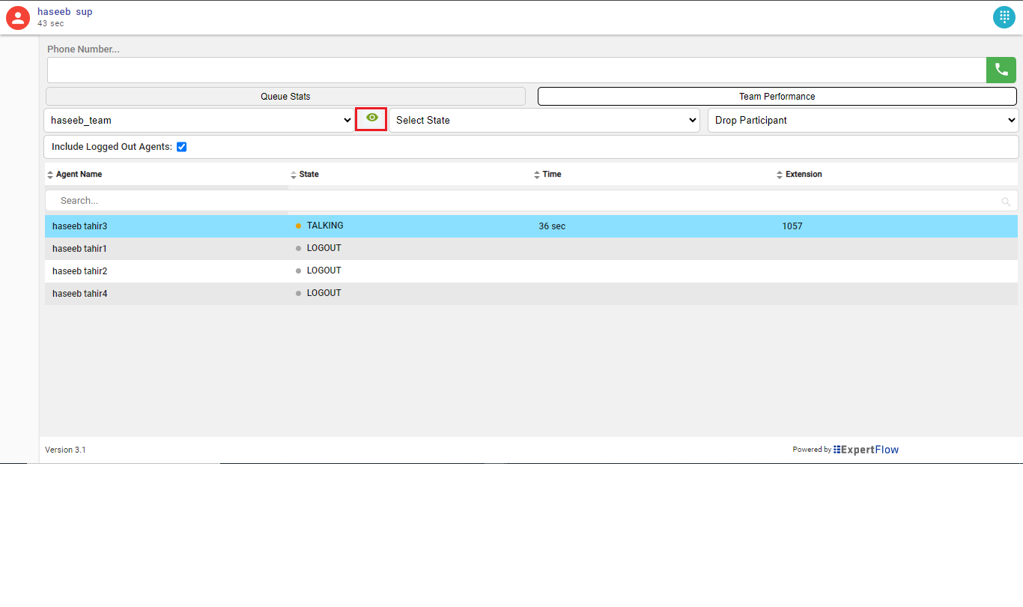Click the ExpertFlow logo link

coord(866,450)
